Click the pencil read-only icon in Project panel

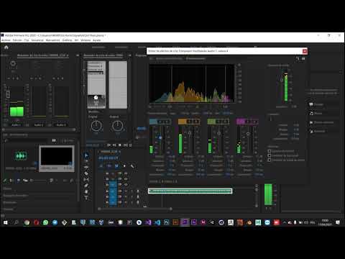click(x=5, y=181)
